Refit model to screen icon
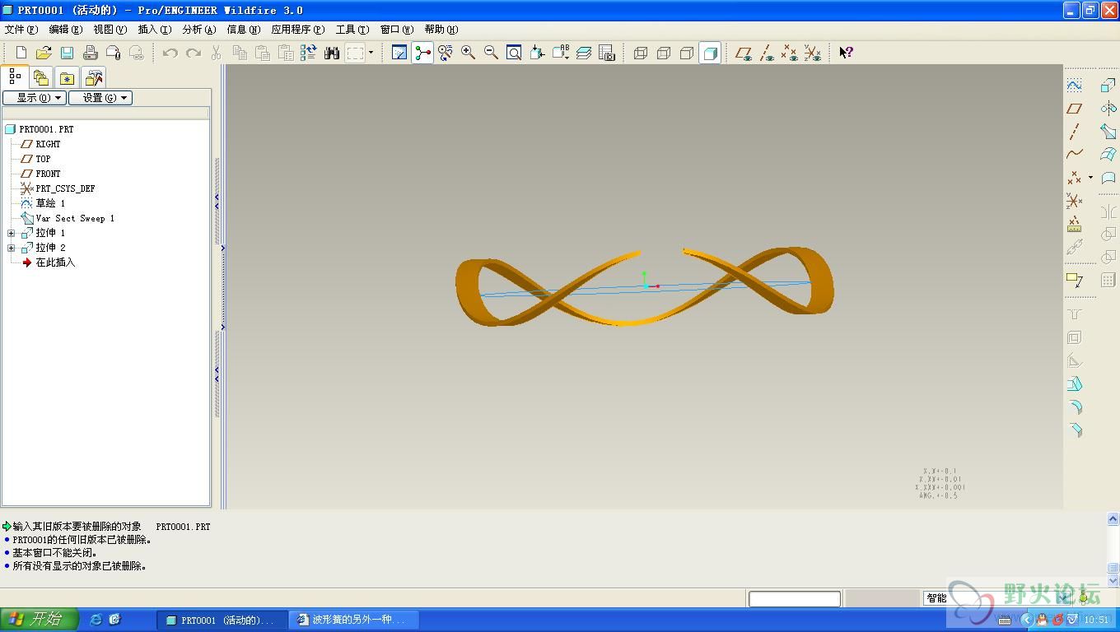This screenshot has width=1120, height=632. coord(514,53)
